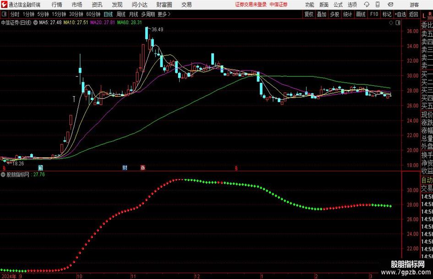The width and height of the screenshot is (433, 279).
Task: Open the 交易 menu
Action: (186, 5)
